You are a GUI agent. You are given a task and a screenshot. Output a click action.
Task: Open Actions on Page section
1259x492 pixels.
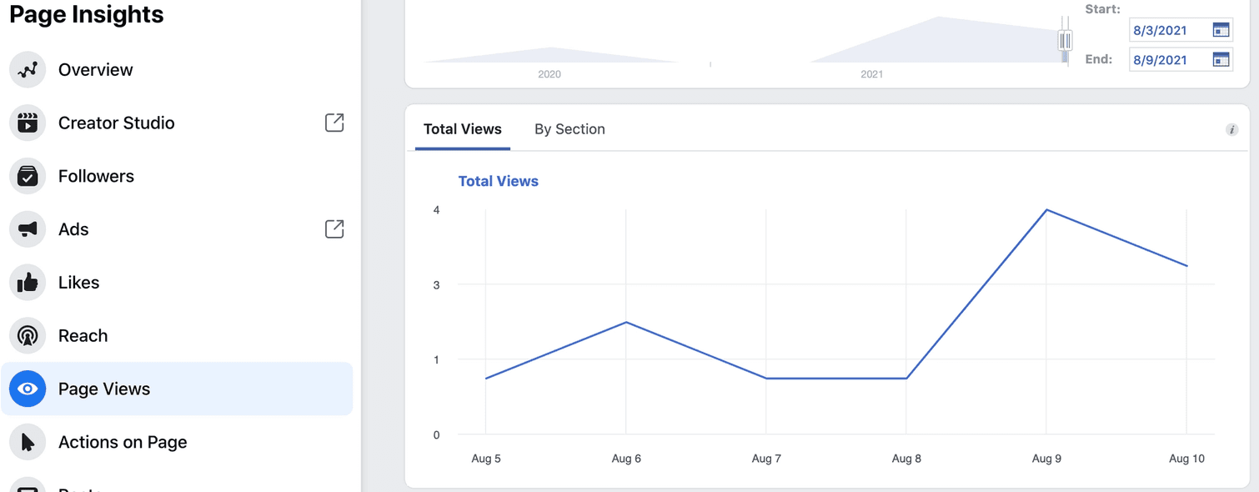(177, 442)
